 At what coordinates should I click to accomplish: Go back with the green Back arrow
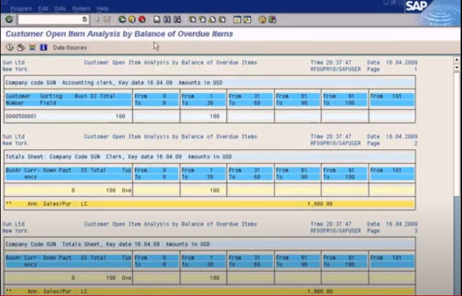pyautogui.click(x=121, y=19)
